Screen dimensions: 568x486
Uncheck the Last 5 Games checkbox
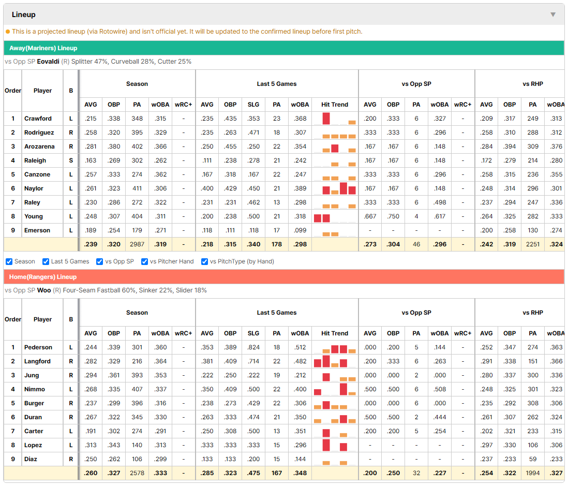click(46, 262)
